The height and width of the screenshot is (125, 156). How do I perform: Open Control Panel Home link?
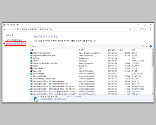10,35
